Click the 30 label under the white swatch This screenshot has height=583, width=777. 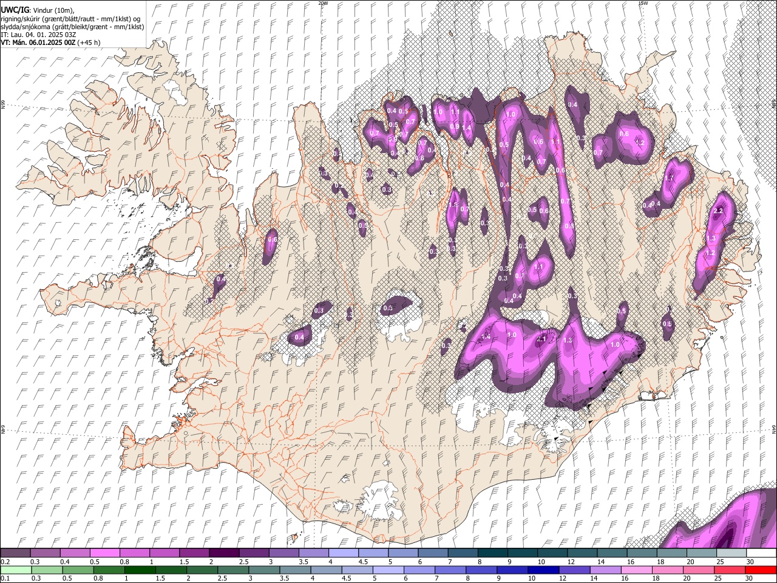point(750,562)
